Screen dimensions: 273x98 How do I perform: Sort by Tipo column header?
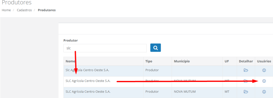(149, 61)
